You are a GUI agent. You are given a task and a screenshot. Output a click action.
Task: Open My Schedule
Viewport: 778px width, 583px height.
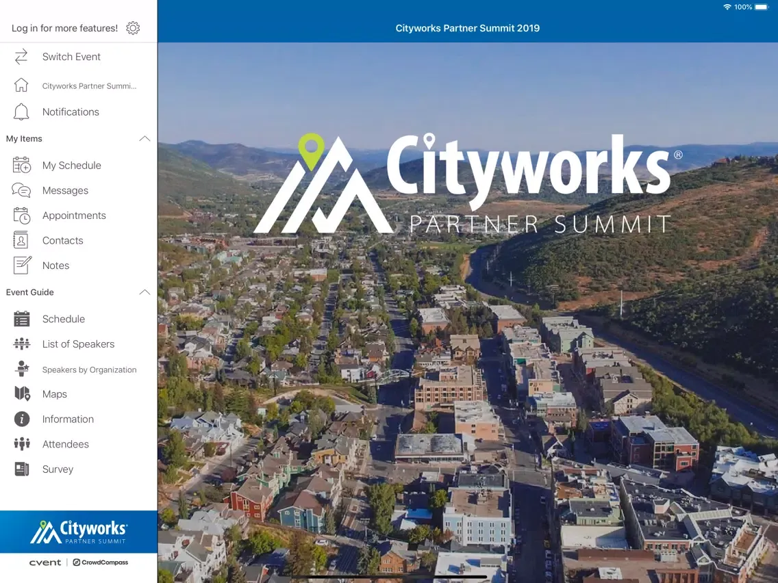[79, 165]
